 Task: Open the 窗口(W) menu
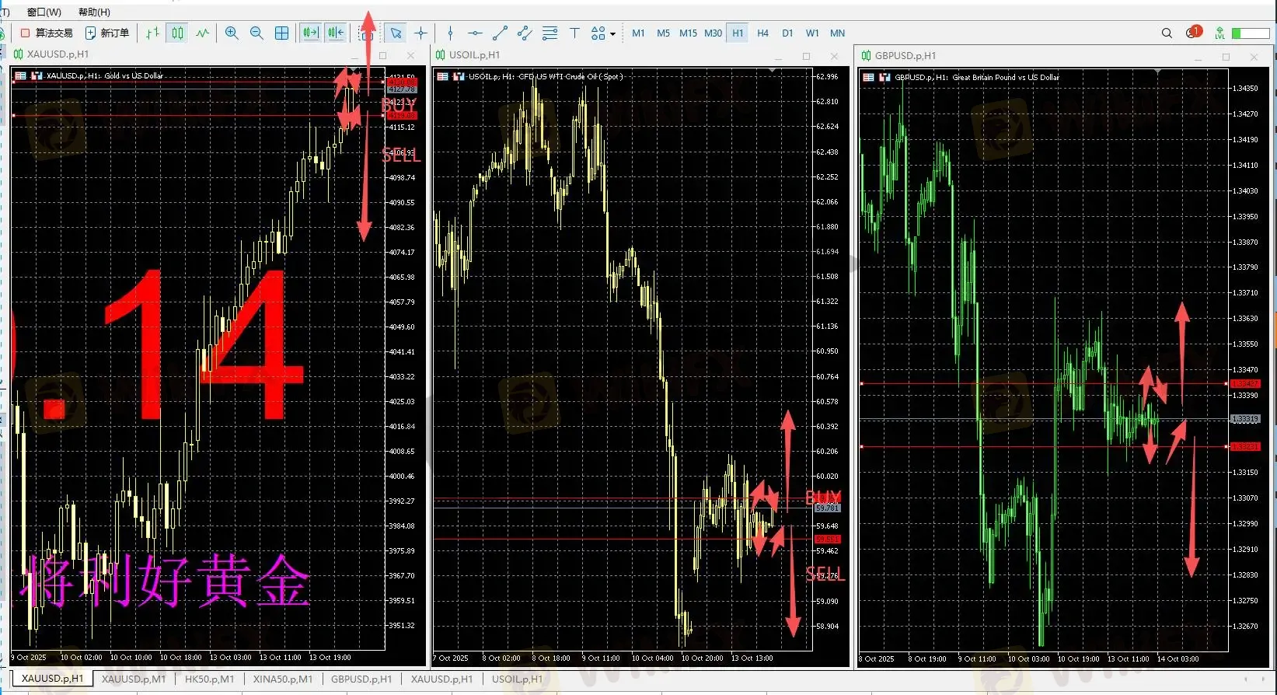coord(44,12)
